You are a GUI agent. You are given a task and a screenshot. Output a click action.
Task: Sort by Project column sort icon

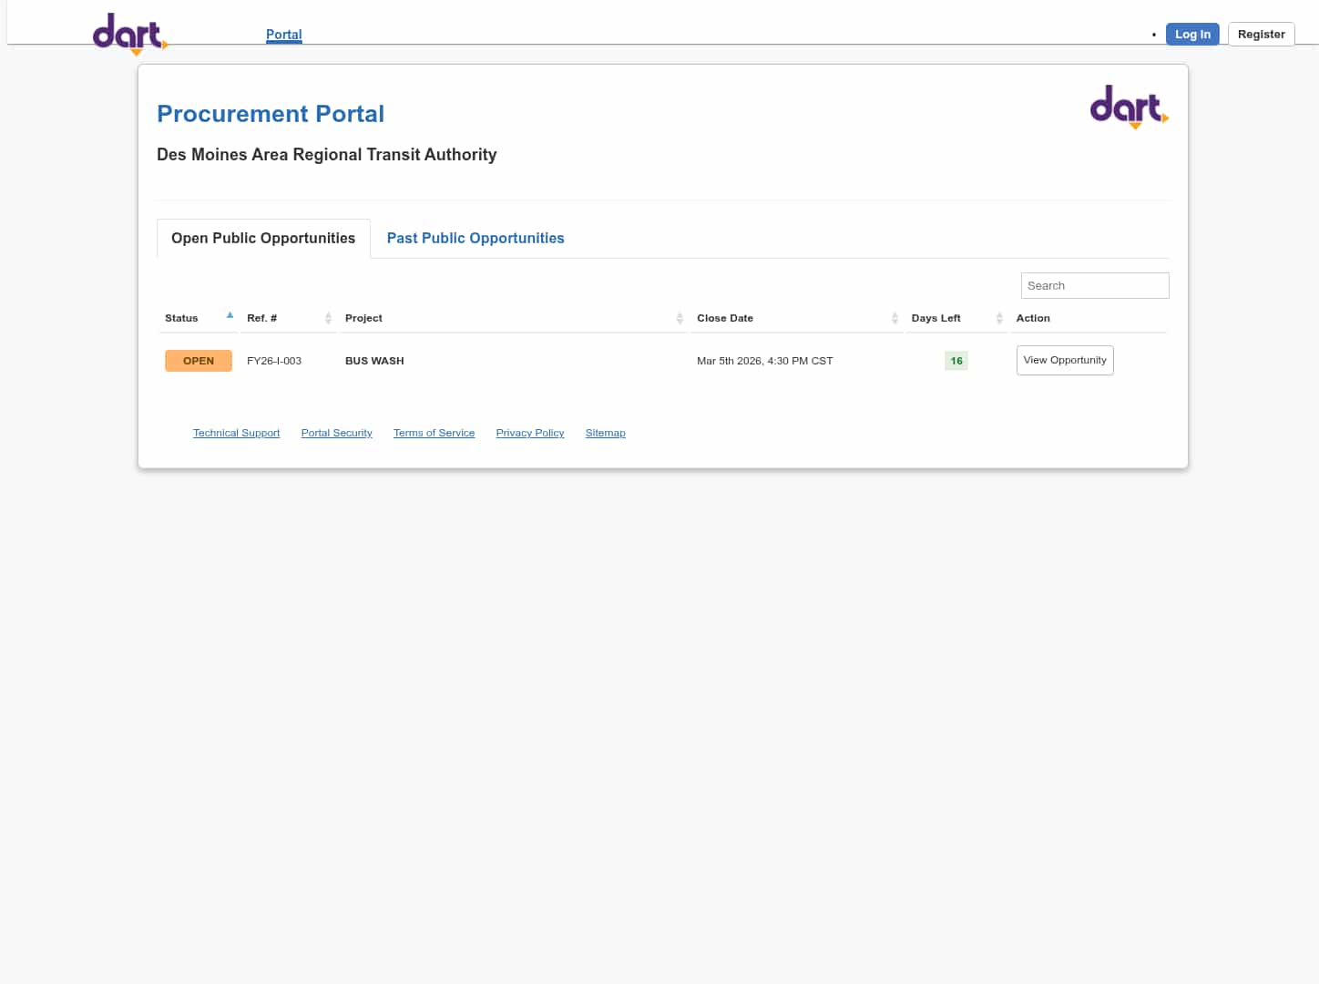[x=680, y=318]
